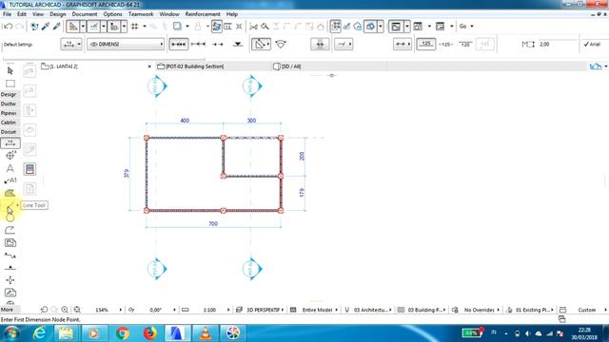Open Default Settings dimension dropdown arrow
Image resolution: width=609 pixels, height=342 pixels.
[x=79, y=45]
